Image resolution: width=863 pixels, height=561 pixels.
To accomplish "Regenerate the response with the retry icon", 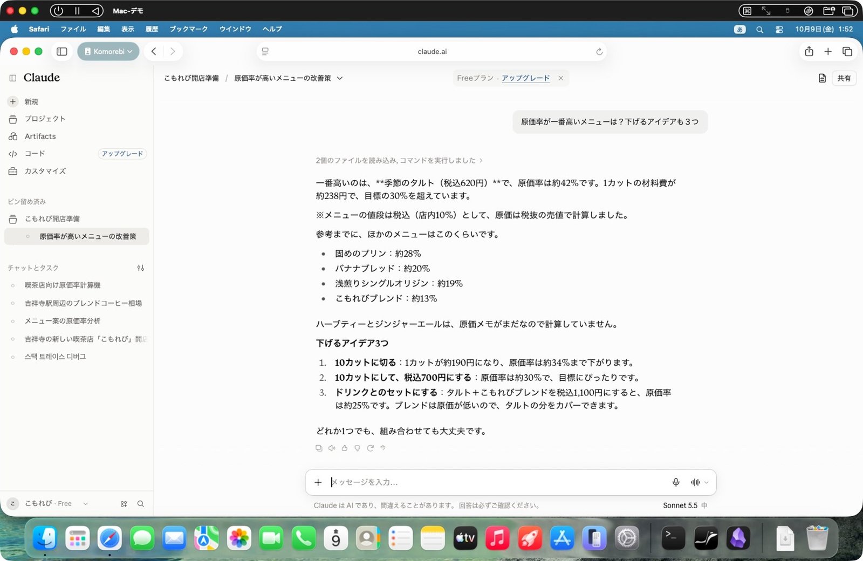I will pos(371,448).
